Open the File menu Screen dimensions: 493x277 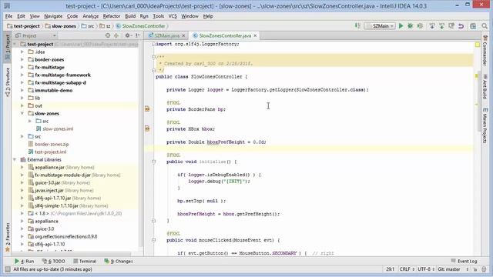point(8,16)
